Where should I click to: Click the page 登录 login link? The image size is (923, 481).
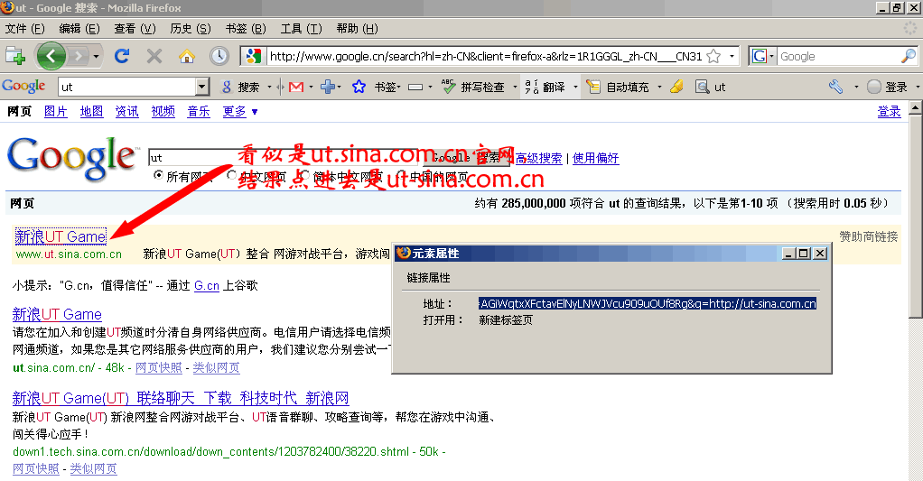coord(889,111)
